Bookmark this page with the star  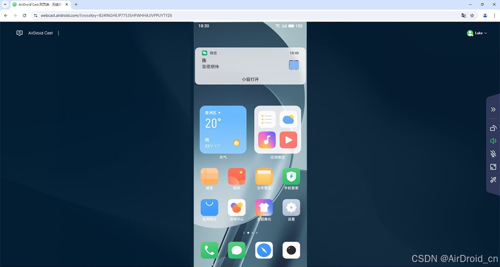pyautogui.click(x=472, y=15)
